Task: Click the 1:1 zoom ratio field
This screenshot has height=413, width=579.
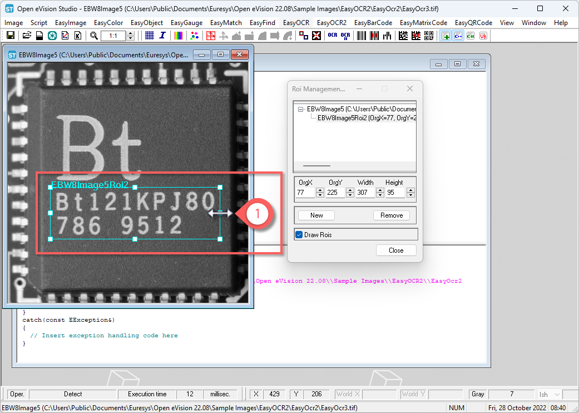Action: 113,36
